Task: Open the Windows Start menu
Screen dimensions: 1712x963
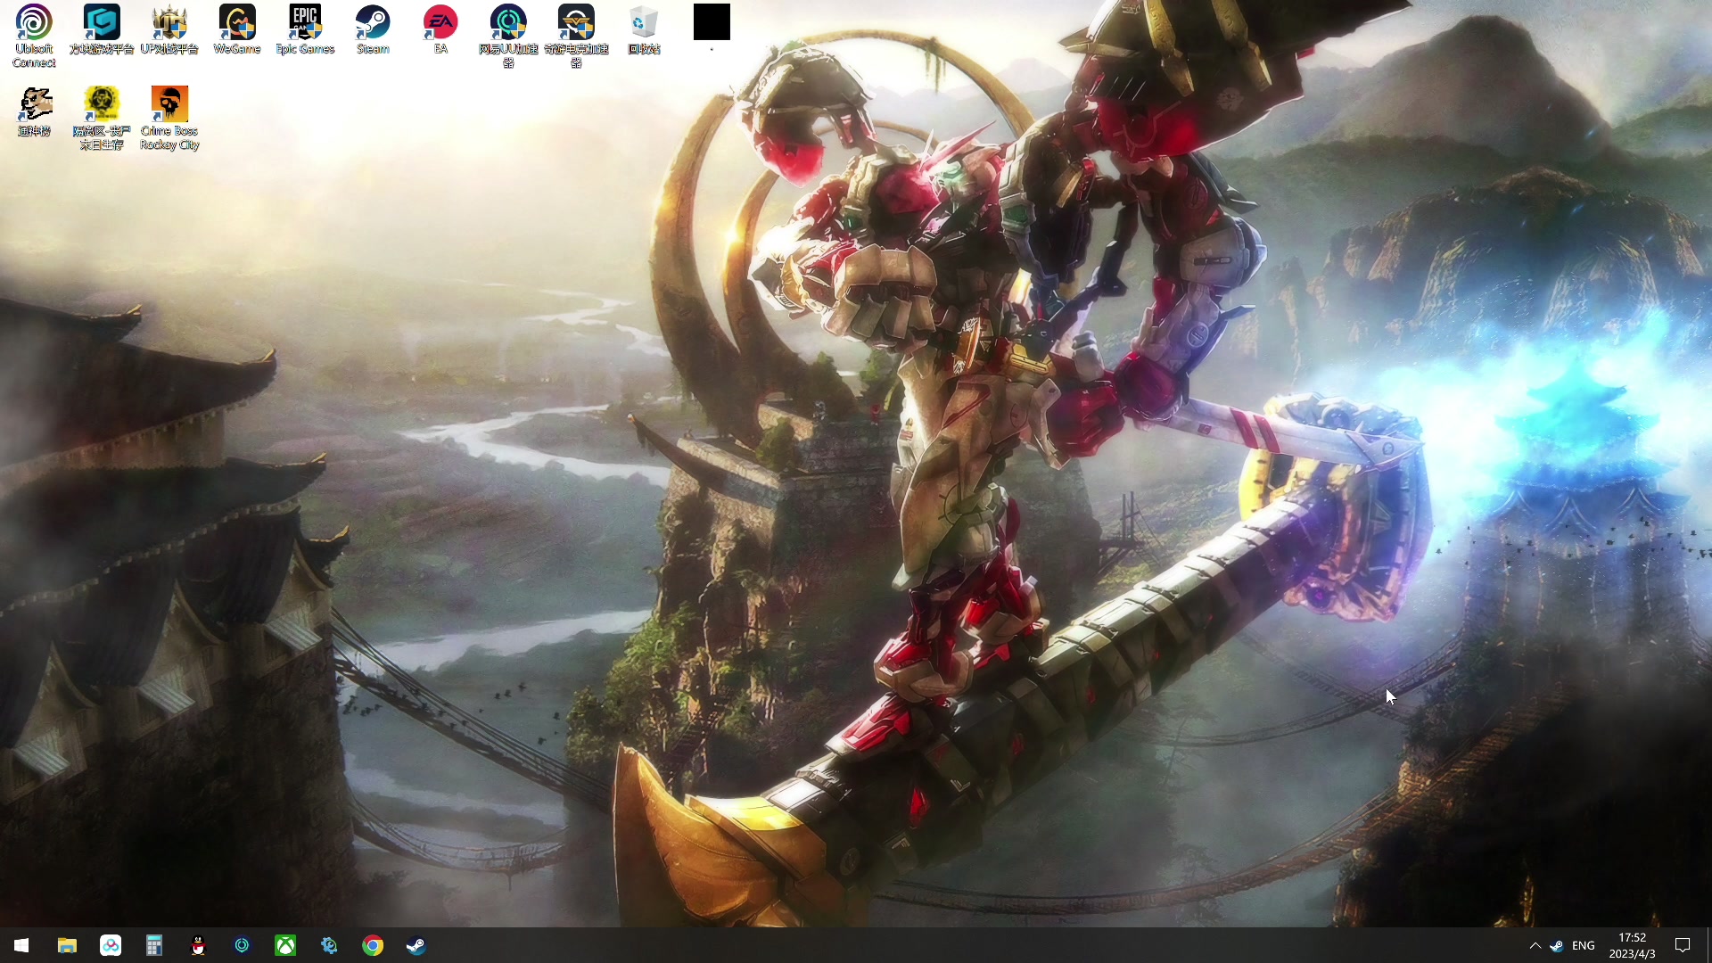Action: coord(21,945)
